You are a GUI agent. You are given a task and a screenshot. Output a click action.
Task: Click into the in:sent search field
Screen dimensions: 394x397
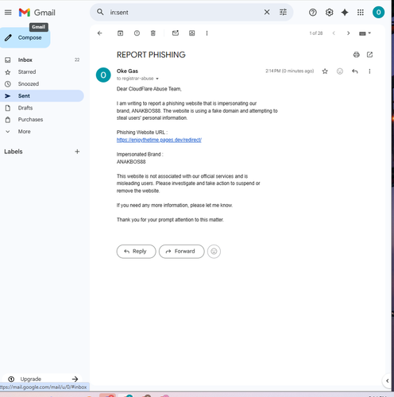point(185,12)
